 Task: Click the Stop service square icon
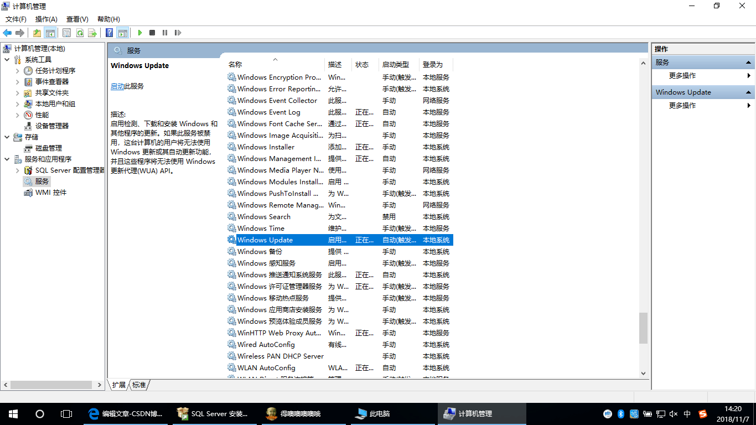(152, 33)
